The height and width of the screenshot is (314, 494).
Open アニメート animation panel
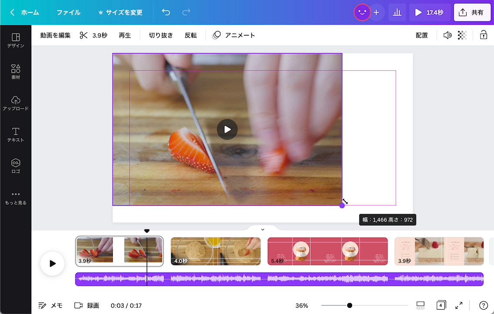coord(234,35)
